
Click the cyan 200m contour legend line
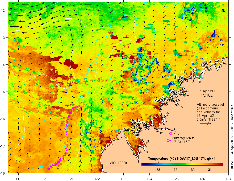[x=115, y=166]
